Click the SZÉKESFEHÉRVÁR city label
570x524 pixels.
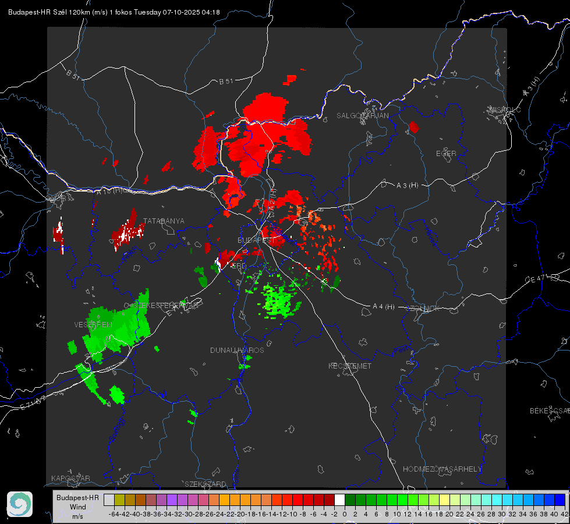[166, 306]
